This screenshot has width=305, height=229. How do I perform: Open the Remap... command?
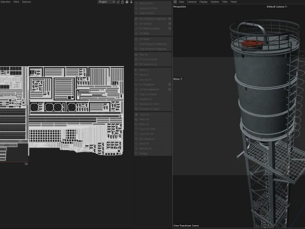pos(152,153)
